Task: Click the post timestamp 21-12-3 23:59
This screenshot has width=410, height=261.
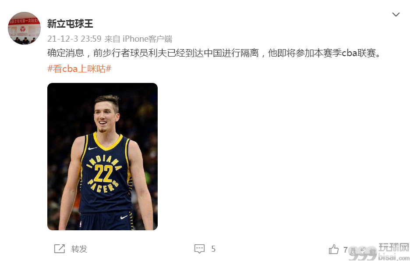Action: coord(74,39)
